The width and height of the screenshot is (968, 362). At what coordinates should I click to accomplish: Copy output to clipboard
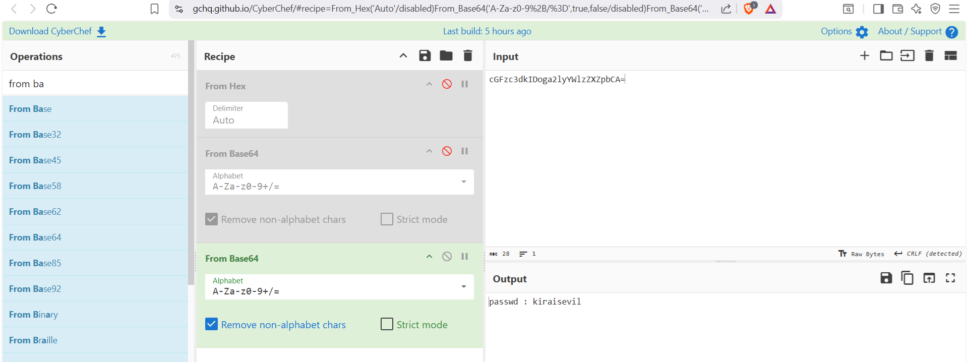907,278
